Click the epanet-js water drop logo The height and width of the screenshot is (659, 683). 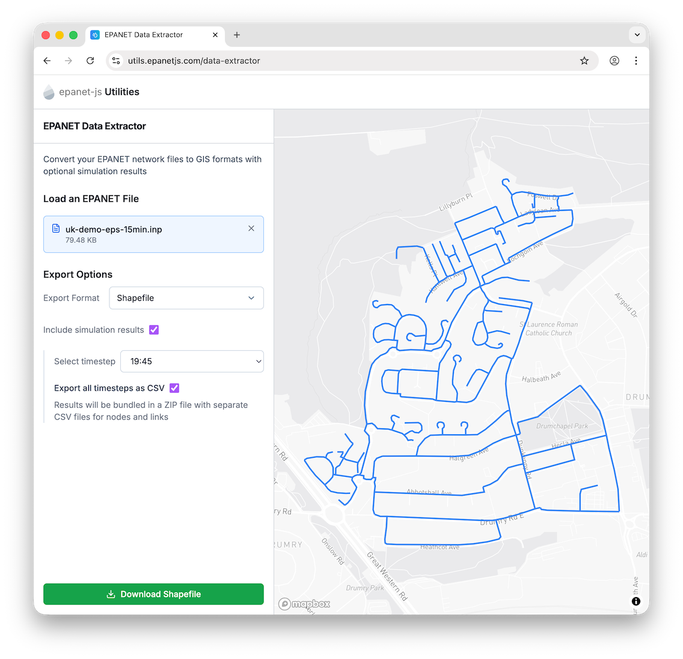[x=49, y=92]
